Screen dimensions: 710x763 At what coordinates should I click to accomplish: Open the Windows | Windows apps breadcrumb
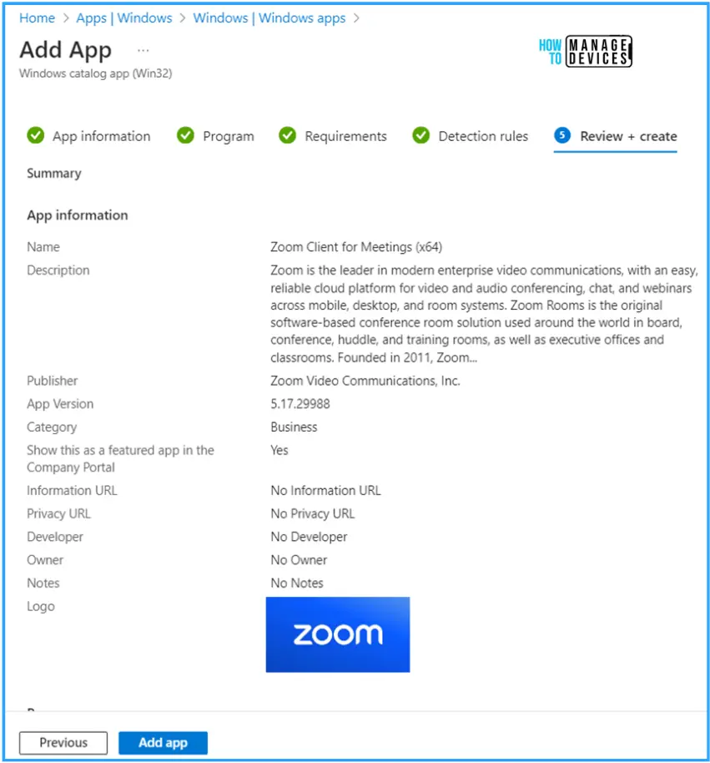269,18
